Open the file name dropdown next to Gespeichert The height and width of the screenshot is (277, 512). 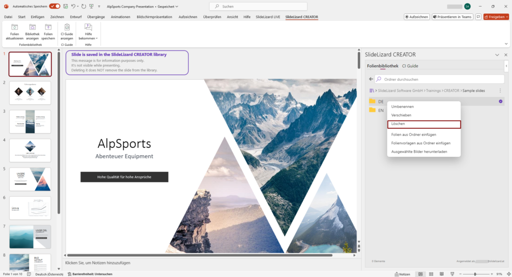click(x=176, y=6)
